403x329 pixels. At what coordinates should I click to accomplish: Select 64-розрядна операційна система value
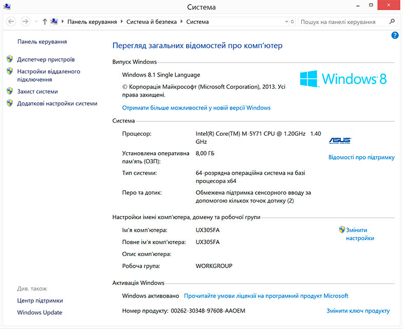250,177
